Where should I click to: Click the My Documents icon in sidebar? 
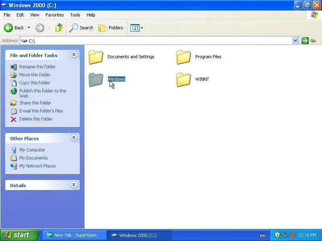(14, 158)
